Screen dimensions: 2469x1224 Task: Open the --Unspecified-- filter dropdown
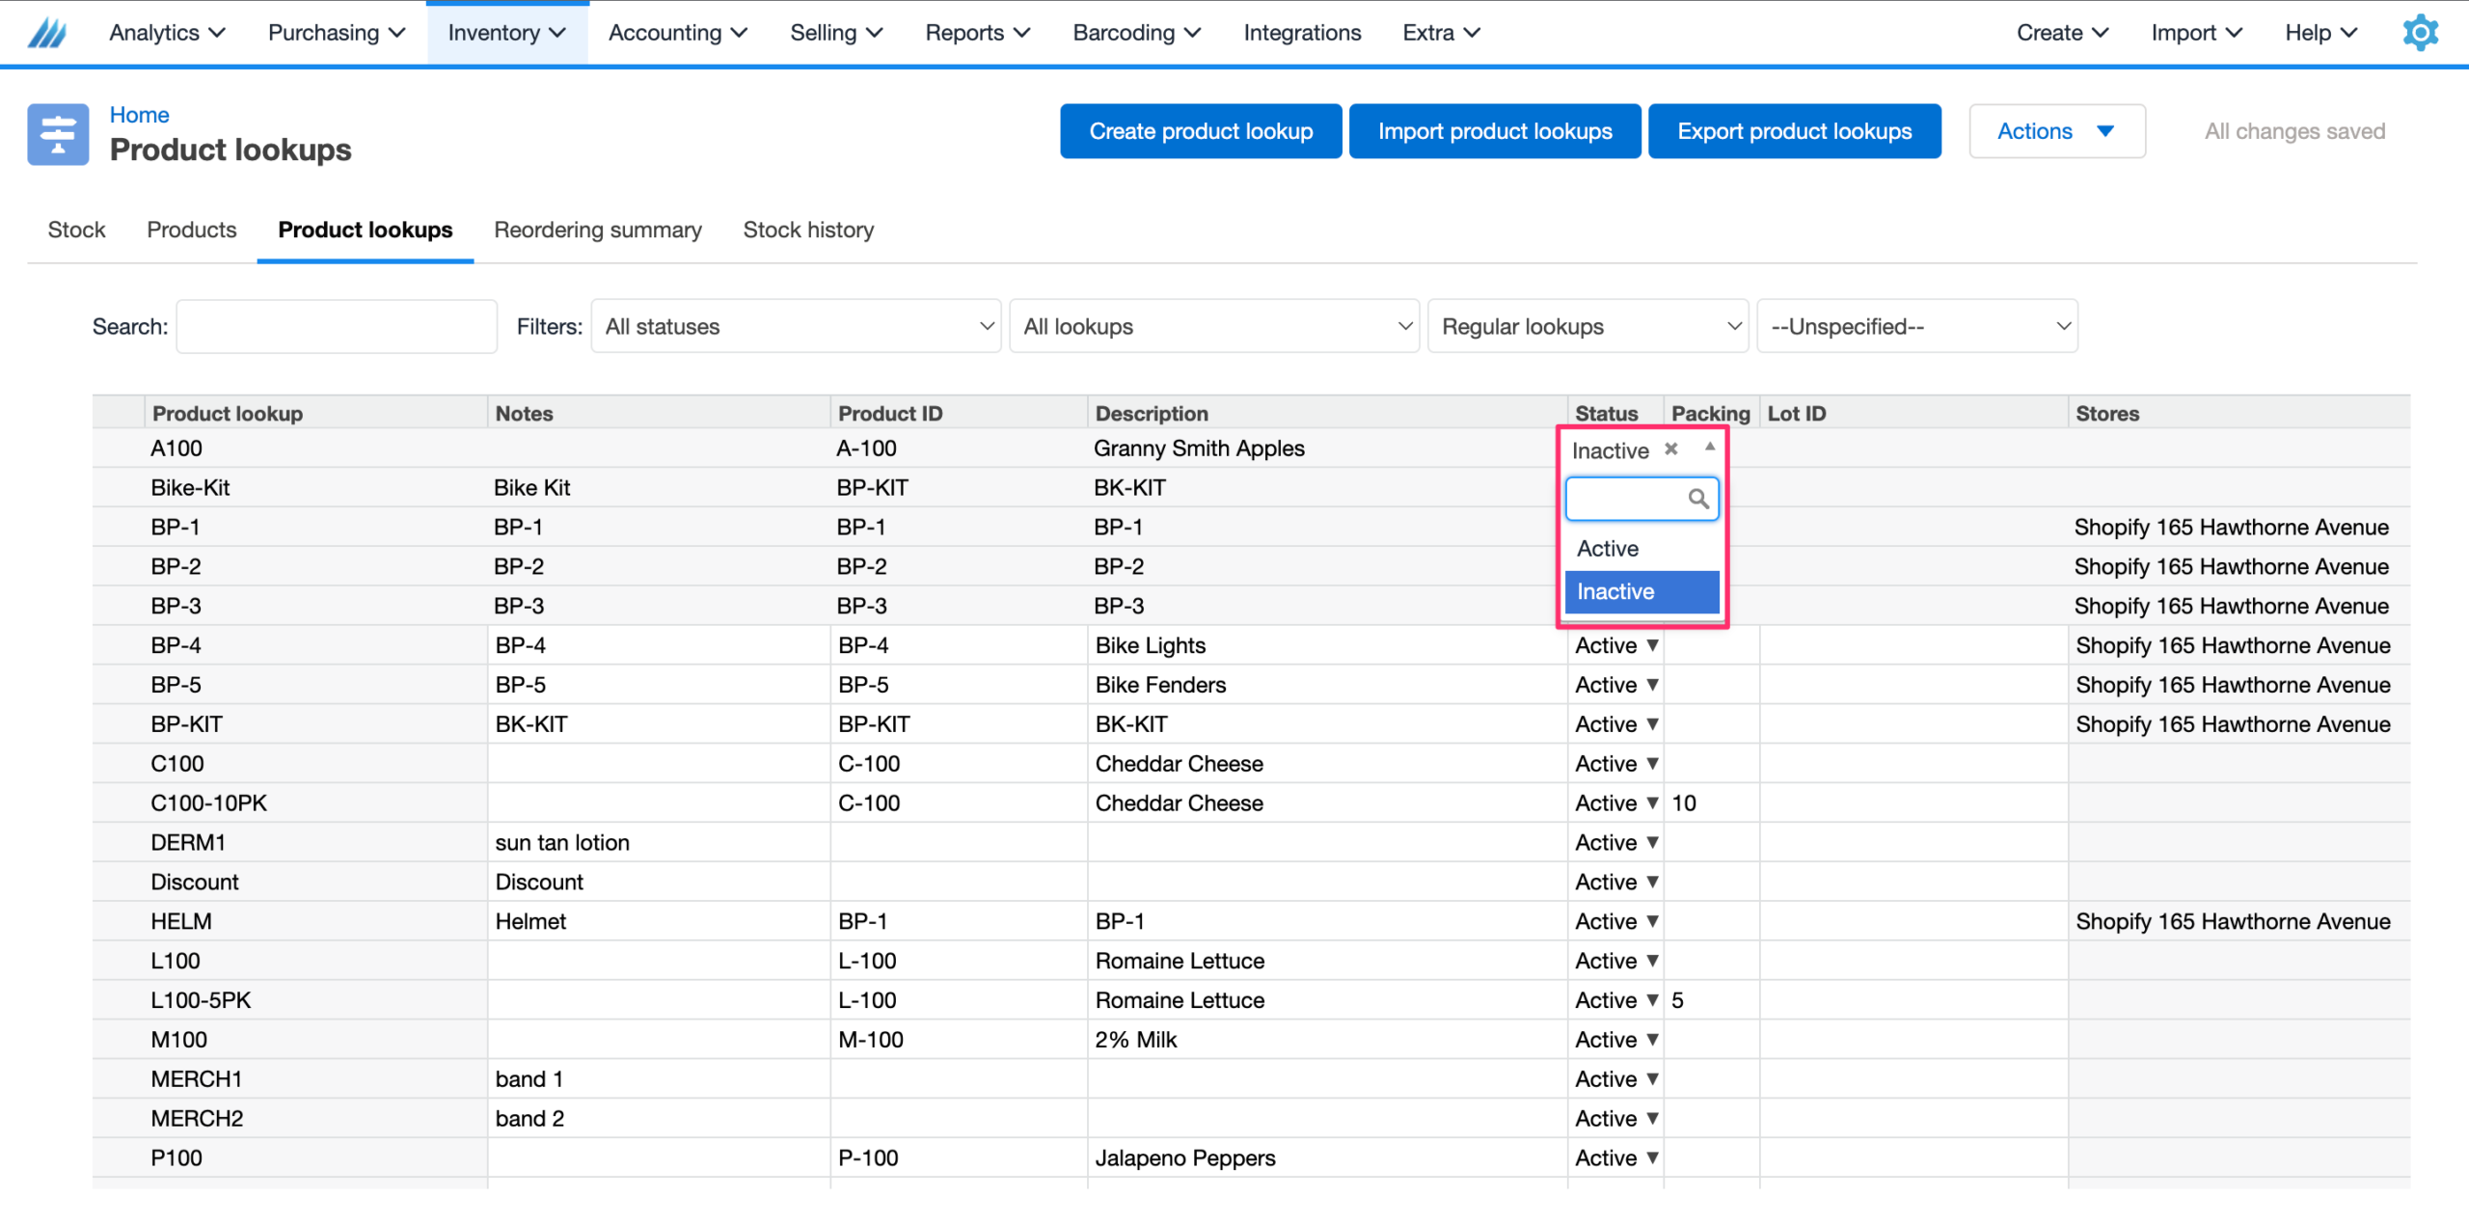pos(1916,326)
